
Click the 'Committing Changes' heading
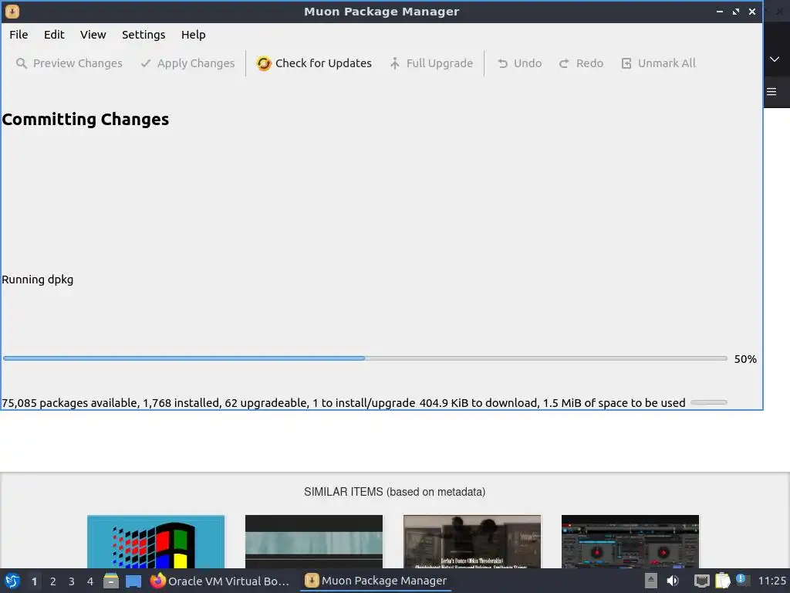(86, 120)
